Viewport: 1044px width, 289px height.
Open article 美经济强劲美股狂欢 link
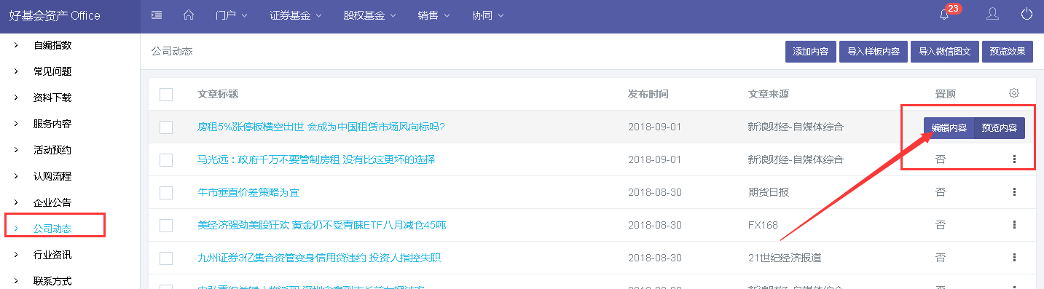[x=321, y=226]
